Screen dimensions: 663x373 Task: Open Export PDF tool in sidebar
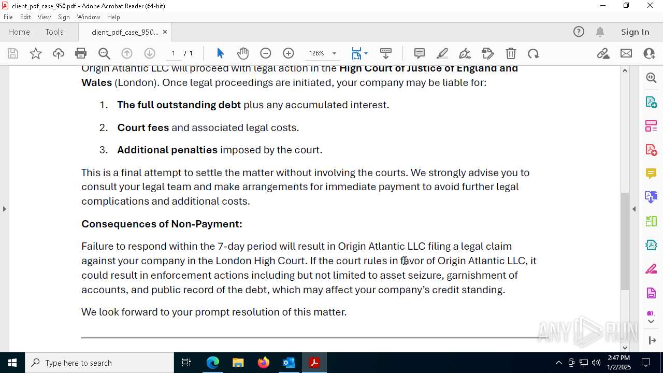[651, 102]
